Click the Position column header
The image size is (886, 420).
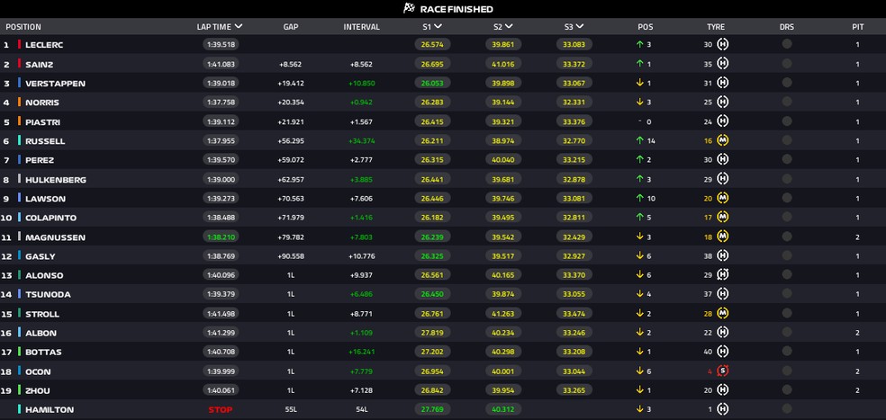tap(23, 27)
